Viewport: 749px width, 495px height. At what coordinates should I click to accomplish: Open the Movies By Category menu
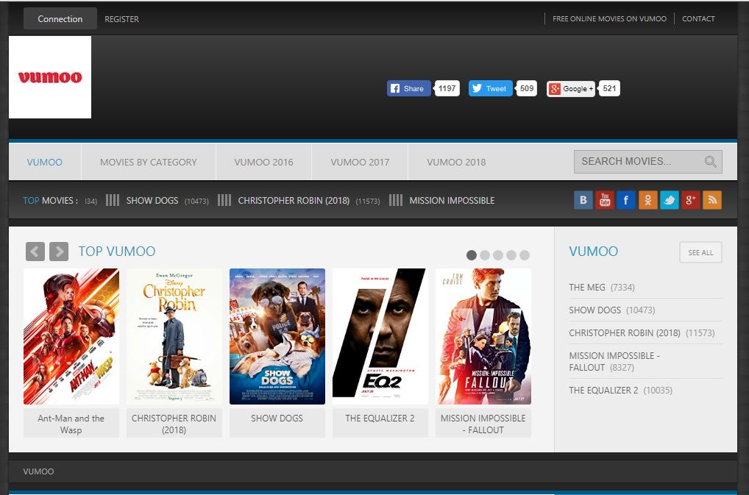[x=149, y=163]
